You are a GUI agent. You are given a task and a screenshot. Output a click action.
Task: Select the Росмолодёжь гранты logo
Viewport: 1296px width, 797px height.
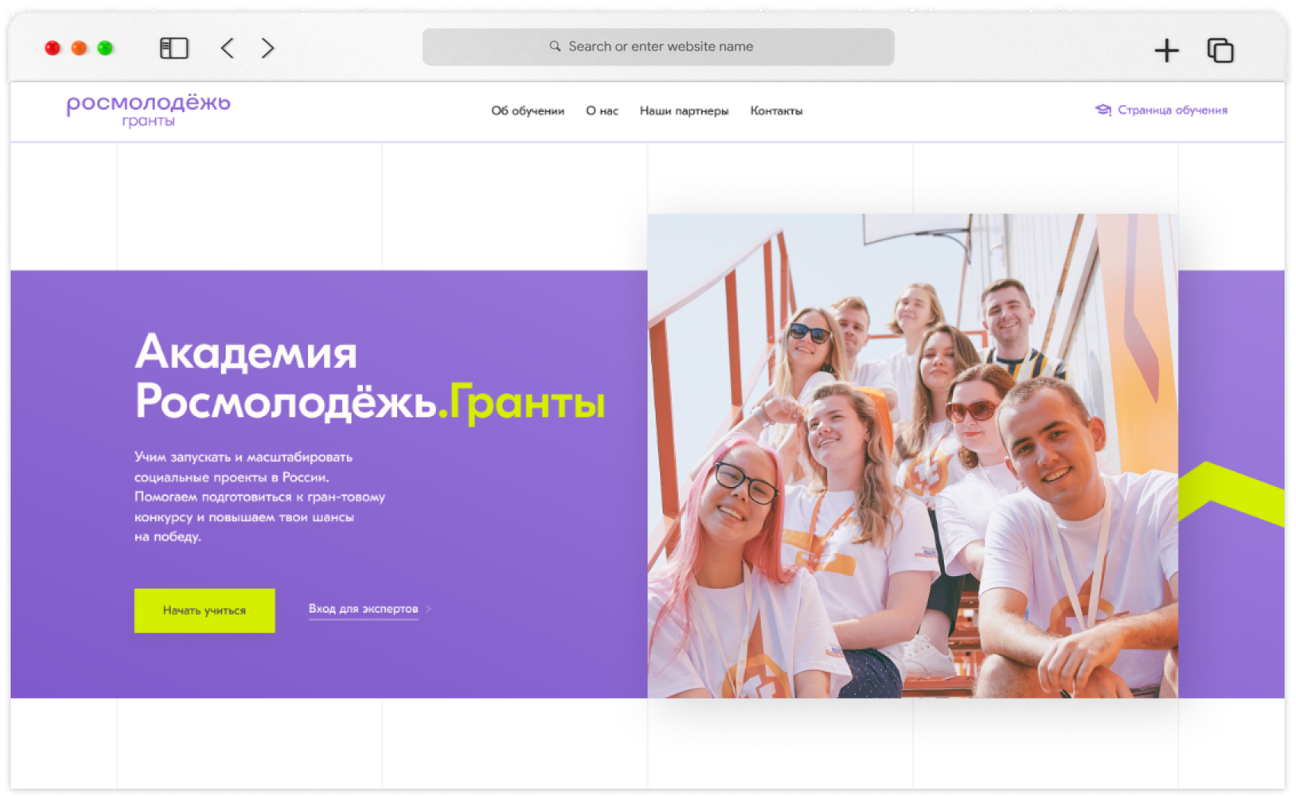(x=149, y=110)
